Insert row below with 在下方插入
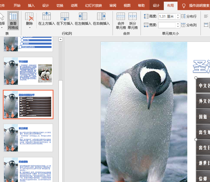Viewport: 210px width, 182px height. (x=65, y=19)
